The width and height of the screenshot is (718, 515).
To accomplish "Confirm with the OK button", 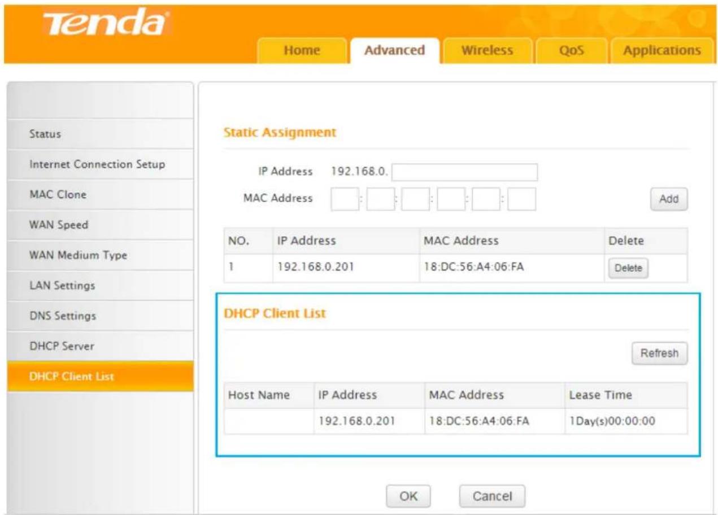I will pyautogui.click(x=408, y=496).
